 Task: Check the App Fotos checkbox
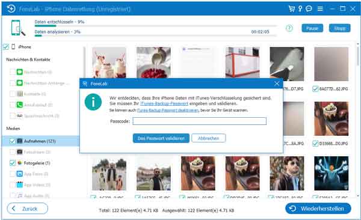[13, 174]
